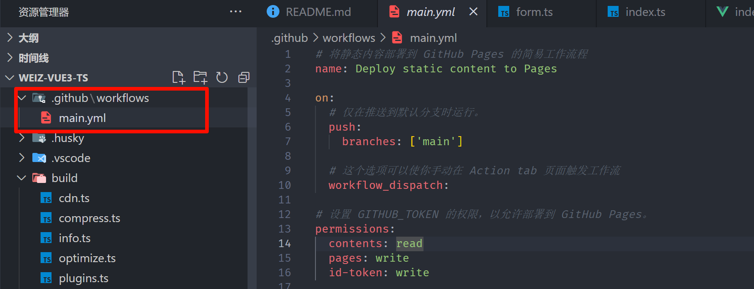Screen dimensions: 754x289
Task: Expand the 时间线 timeline section
Action: pos(10,58)
